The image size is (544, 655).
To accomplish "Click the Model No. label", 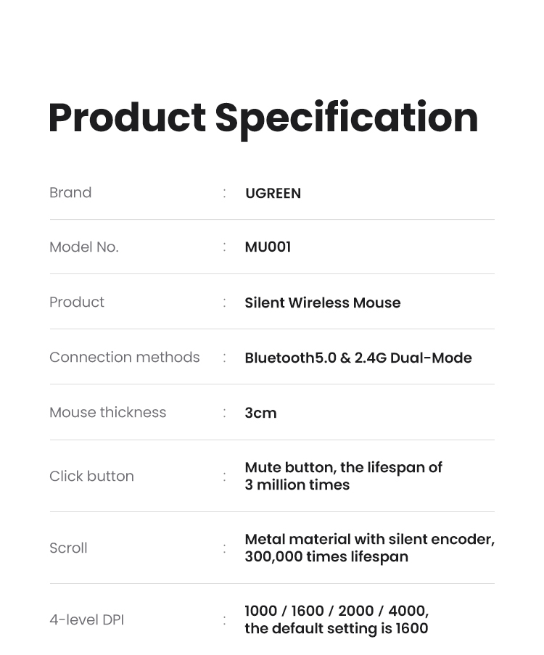I will click(83, 247).
